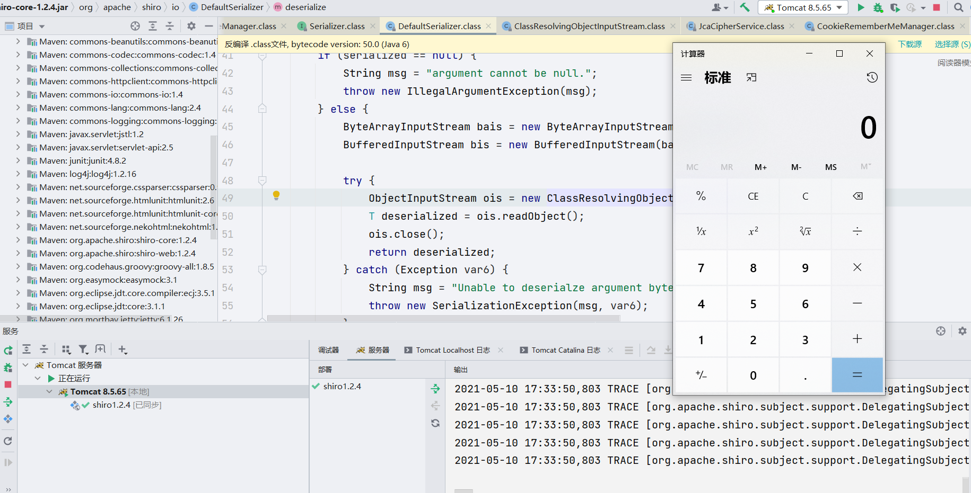
Task: Toggle the fold marker on line 53
Action: (262, 270)
